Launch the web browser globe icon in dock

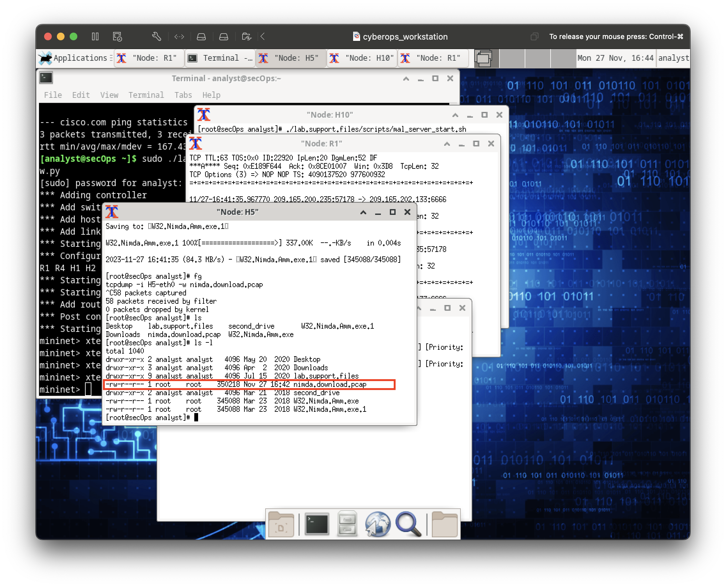(377, 524)
